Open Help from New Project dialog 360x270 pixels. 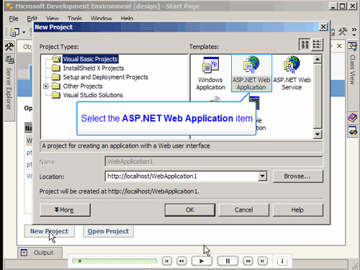coord(298,210)
